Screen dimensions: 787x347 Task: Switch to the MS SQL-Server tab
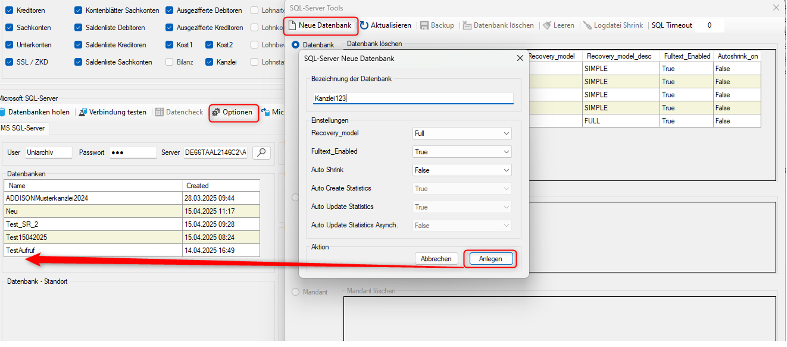(23, 128)
